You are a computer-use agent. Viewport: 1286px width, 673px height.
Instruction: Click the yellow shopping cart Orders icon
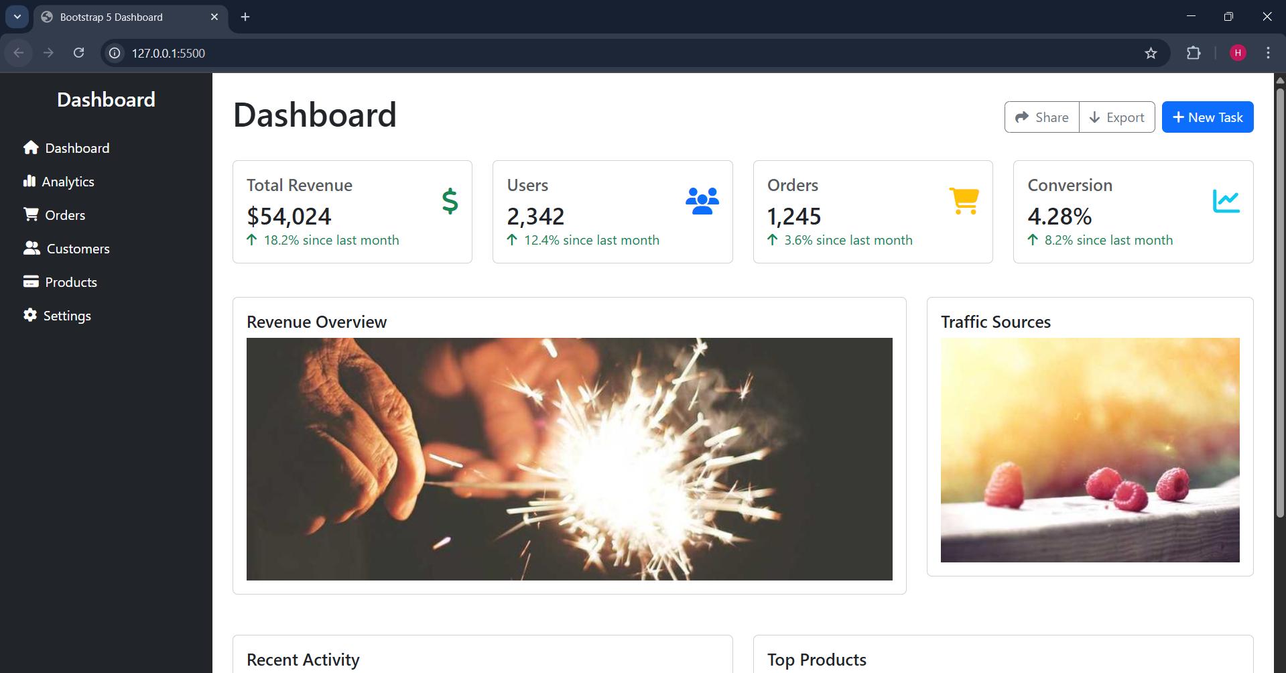[964, 201]
